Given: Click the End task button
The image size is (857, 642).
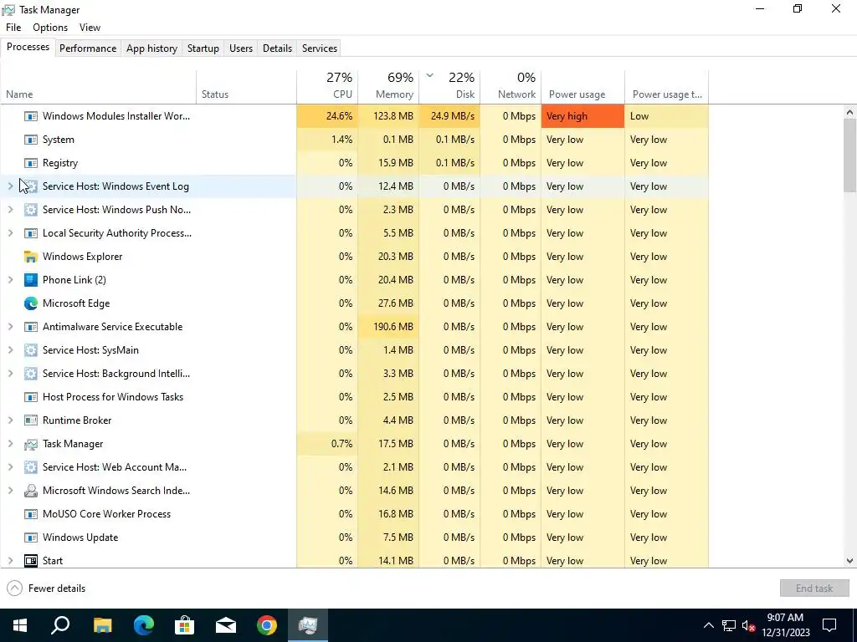Looking at the screenshot, I should click(814, 588).
